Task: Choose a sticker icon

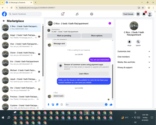Action: click(57, 104)
